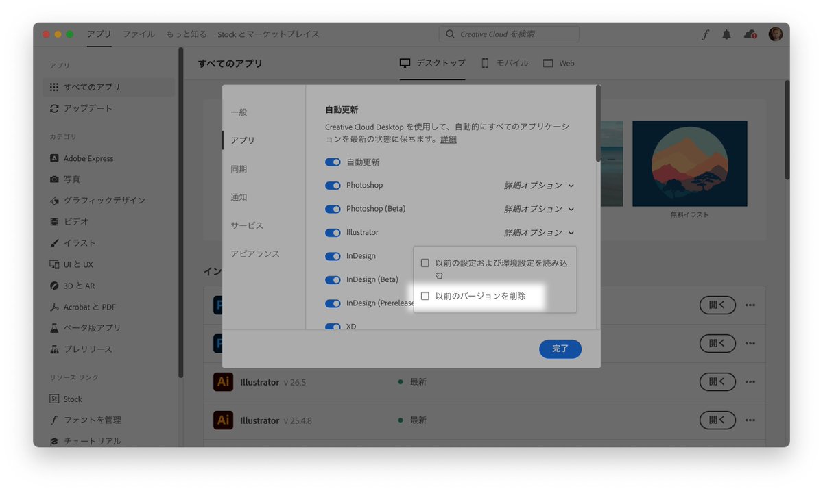This screenshot has width=823, height=491.
Task: Switch to the Web tab
Action: click(x=559, y=63)
